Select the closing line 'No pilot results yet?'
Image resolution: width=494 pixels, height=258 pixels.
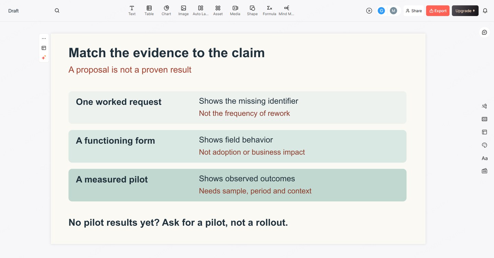114,223
